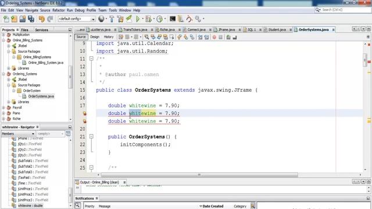Screen dimensions: 372x209
Task: Switch to the Connect.java tab
Action: pyautogui.click(x=196, y=30)
